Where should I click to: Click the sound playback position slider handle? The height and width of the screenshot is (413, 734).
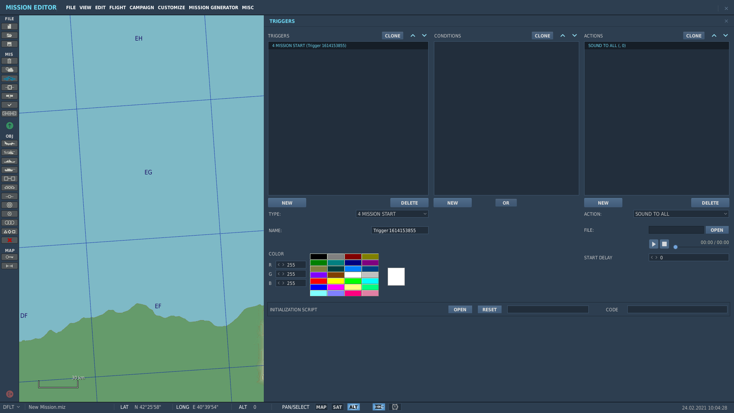676,247
